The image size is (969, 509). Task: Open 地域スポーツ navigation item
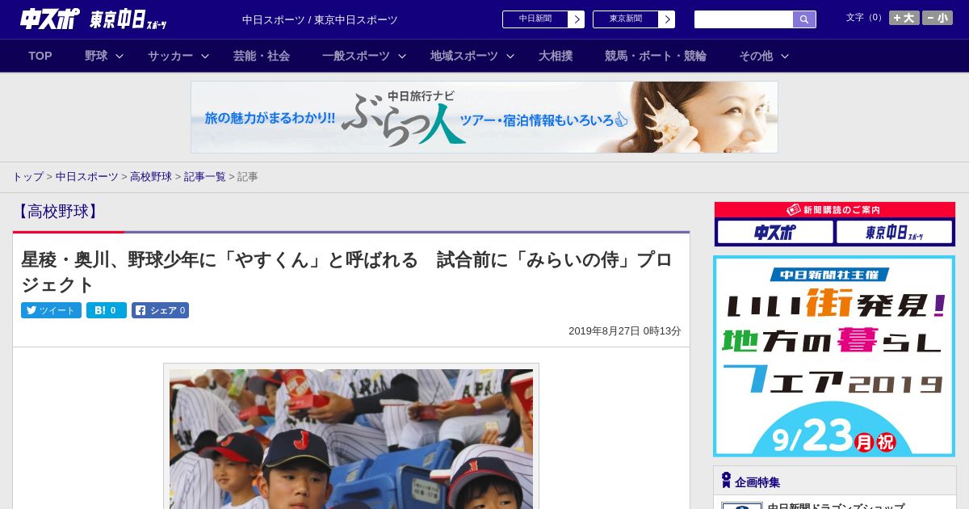pyautogui.click(x=464, y=56)
